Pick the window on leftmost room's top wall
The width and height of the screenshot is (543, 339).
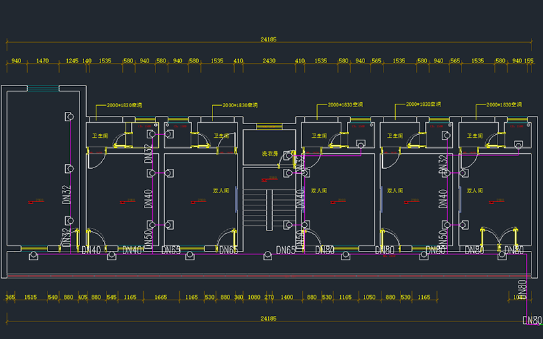coord(43,87)
